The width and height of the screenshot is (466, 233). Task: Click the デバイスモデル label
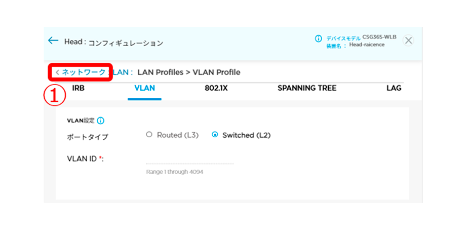click(343, 38)
